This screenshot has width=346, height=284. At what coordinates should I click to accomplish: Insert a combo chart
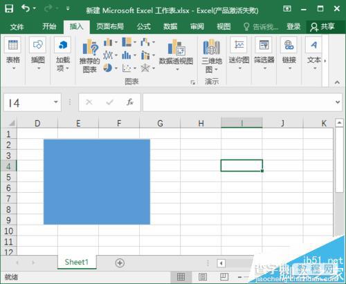[x=147, y=55]
